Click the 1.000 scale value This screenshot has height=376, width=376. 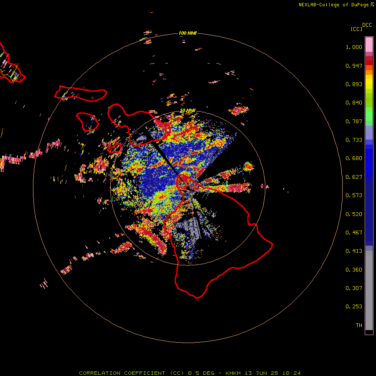[x=354, y=47]
